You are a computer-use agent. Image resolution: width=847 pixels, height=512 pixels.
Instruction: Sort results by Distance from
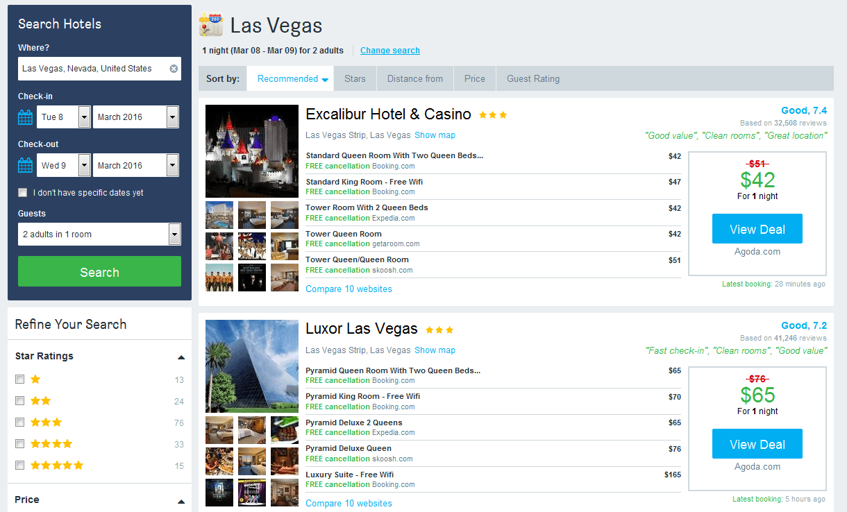coord(415,79)
